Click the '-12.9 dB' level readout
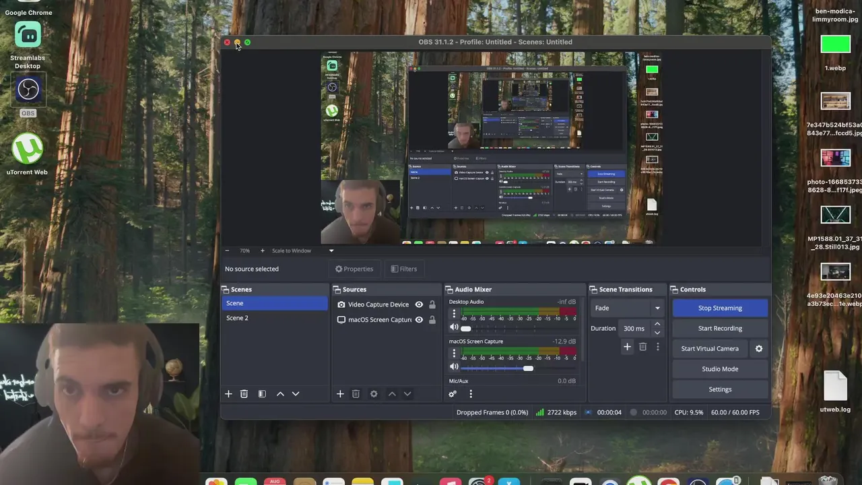 pyautogui.click(x=564, y=342)
